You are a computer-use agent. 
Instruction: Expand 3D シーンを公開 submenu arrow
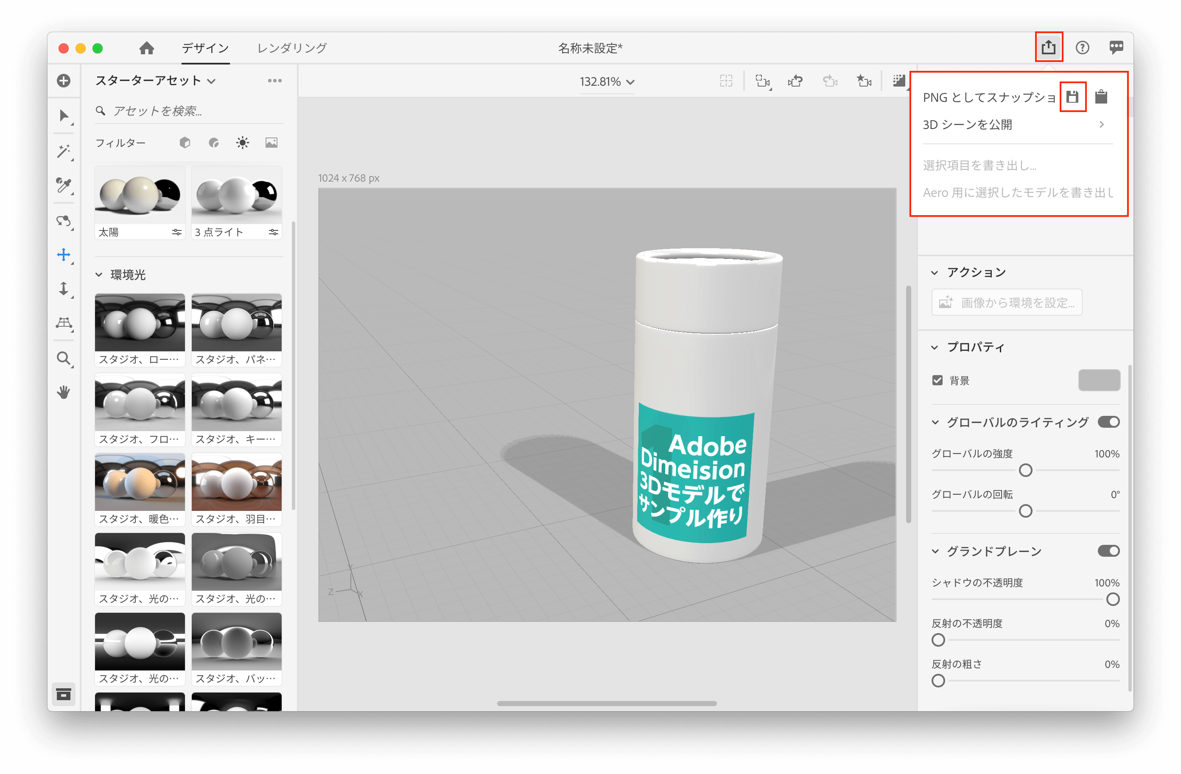1101,124
